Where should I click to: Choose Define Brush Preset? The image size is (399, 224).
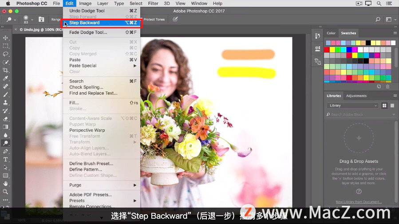coord(102,164)
